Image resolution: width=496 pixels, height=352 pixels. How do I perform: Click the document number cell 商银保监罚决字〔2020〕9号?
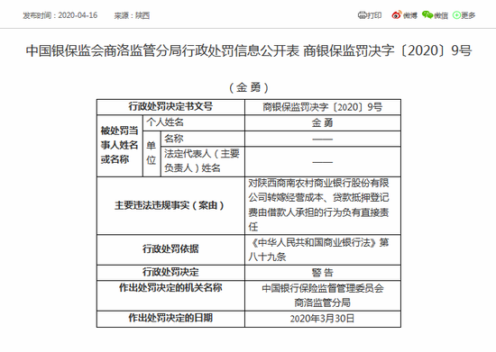[323, 107]
